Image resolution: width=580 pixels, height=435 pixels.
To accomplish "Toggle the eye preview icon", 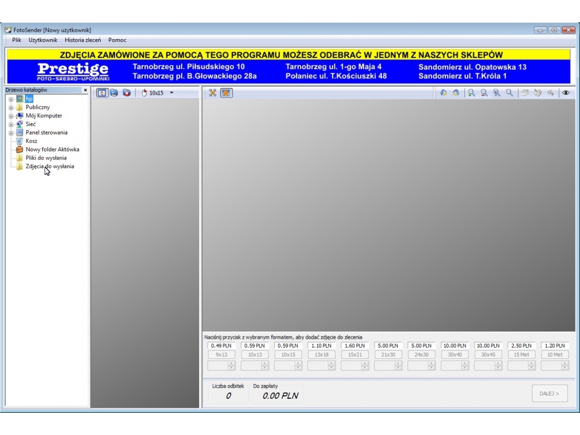I will (x=565, y=93).
